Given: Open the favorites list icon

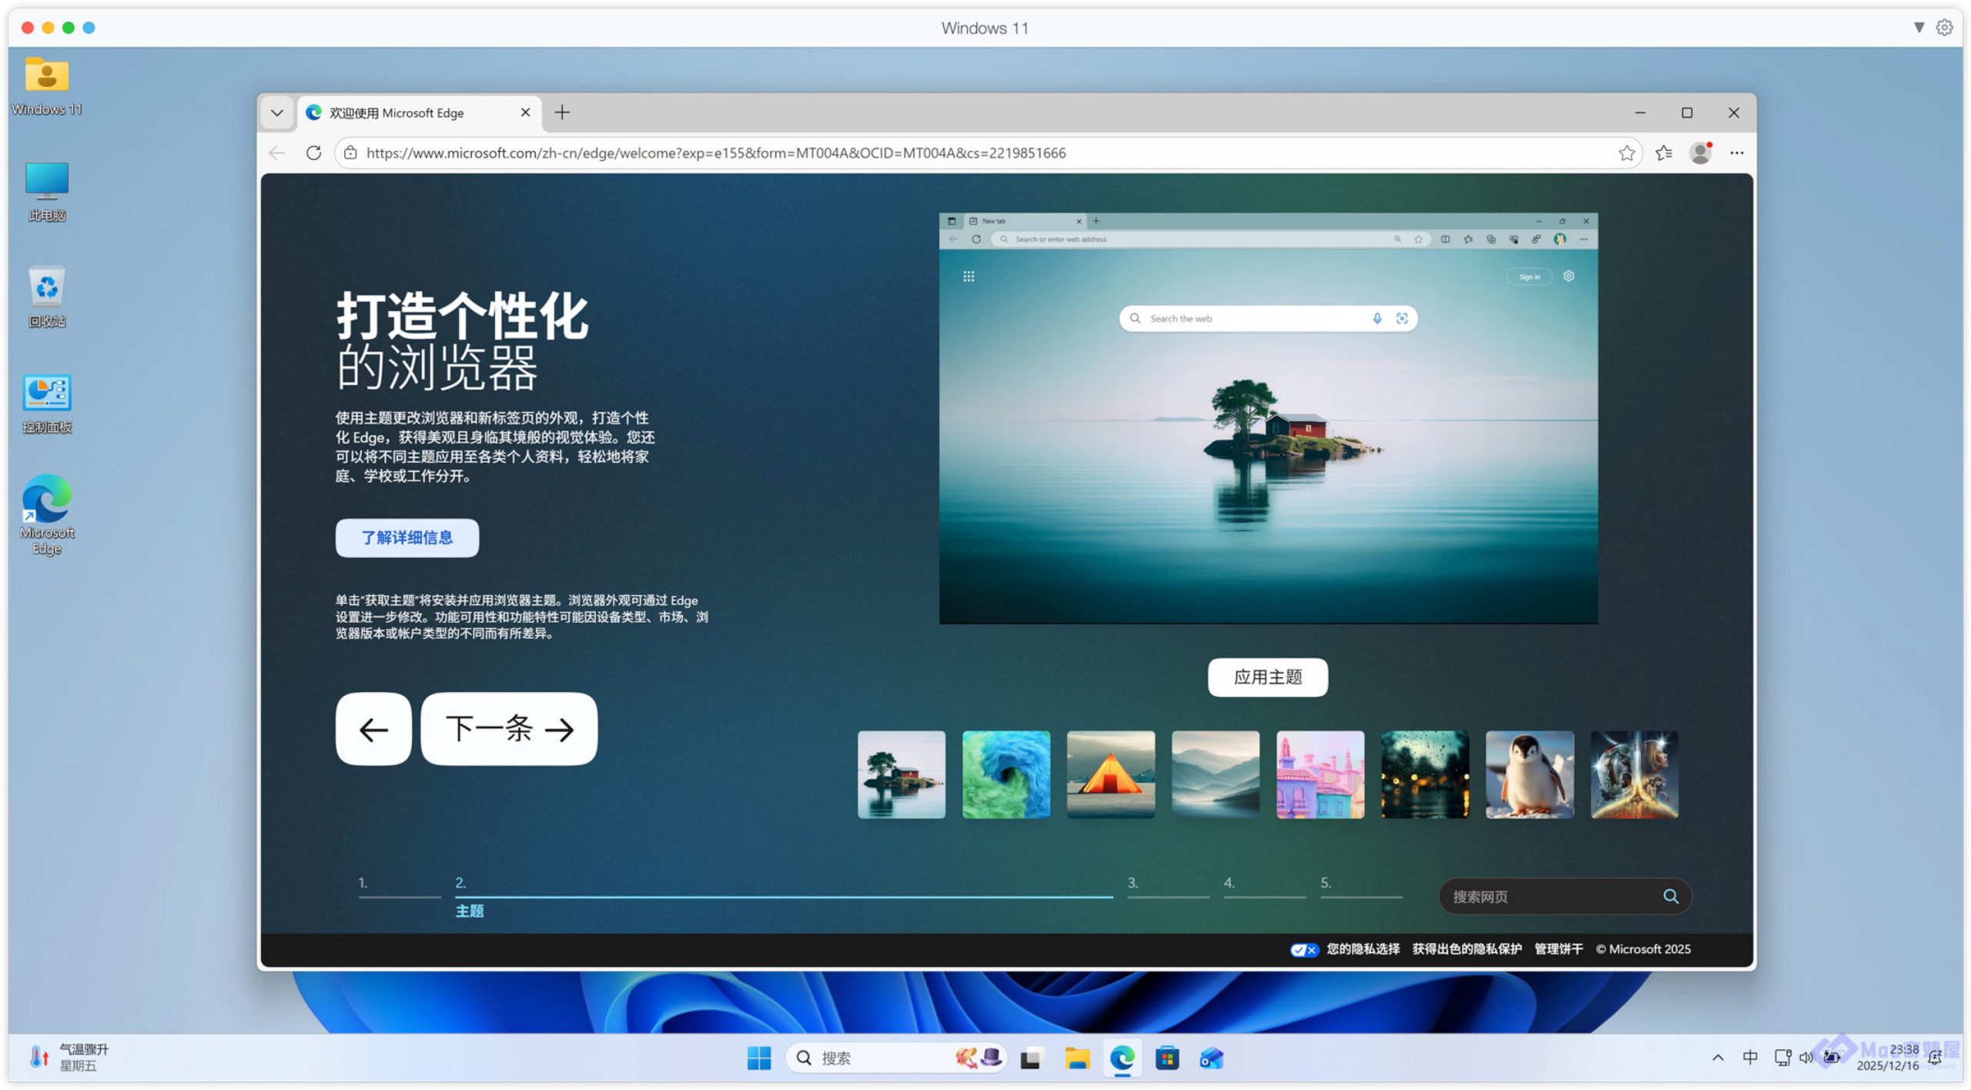Looking at the screenshot, I should [1664, 153].
